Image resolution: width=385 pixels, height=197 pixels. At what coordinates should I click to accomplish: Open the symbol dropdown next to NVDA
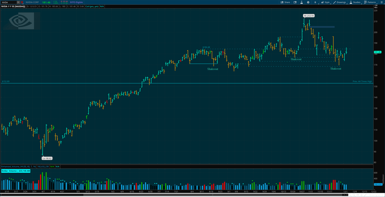[x=18, y=2]
